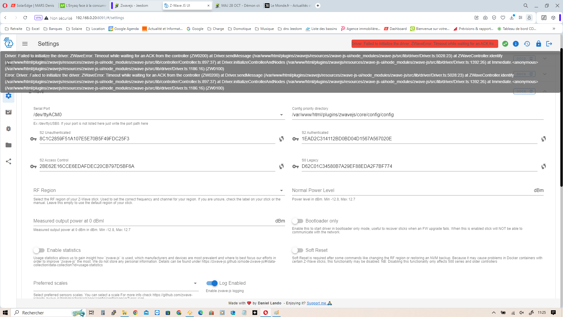Open the hamburger menu next to Settings
The width and height of the screenshot is (563, 317).
25,44
